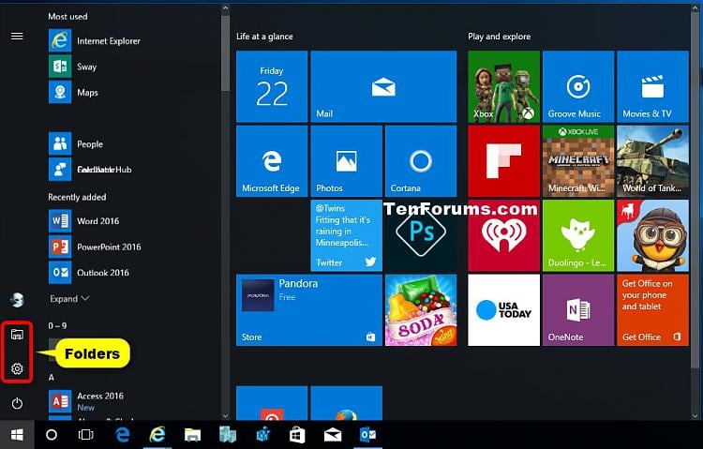Open the Photos tile
703x449 pixels.
pyautogui.click(x=346, y=161)
